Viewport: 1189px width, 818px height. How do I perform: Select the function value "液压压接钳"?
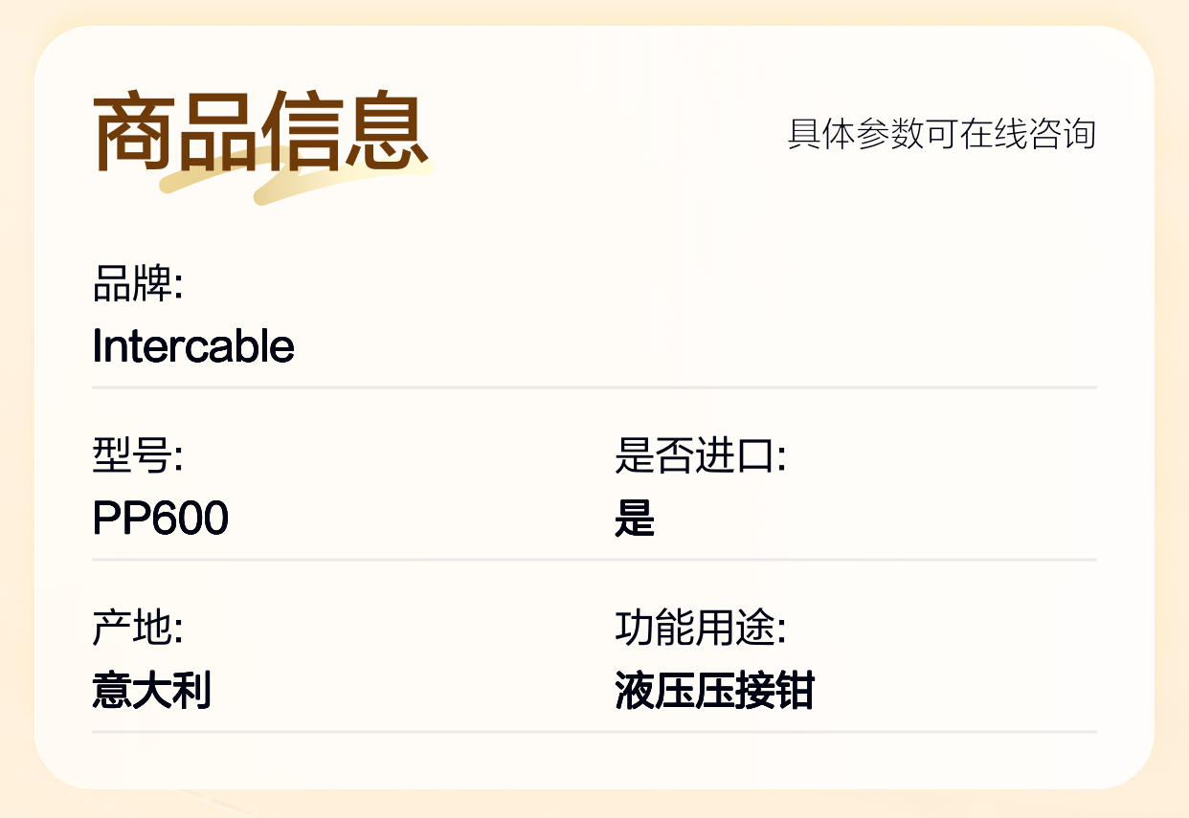click(714, 691)
